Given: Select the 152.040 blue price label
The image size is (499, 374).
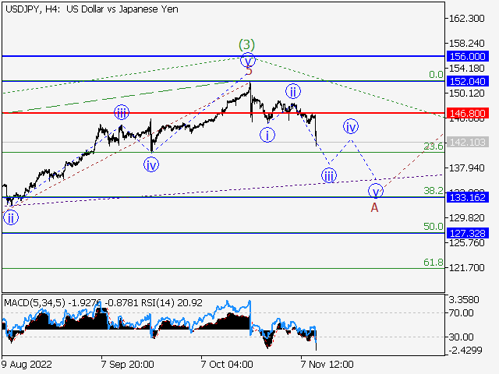Looking at the screenshot, I should [x=468, y=81].
